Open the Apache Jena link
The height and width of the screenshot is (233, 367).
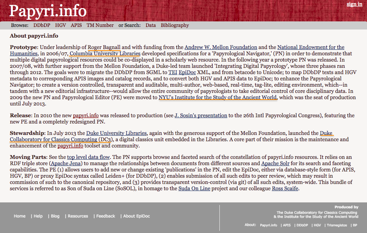66,164
